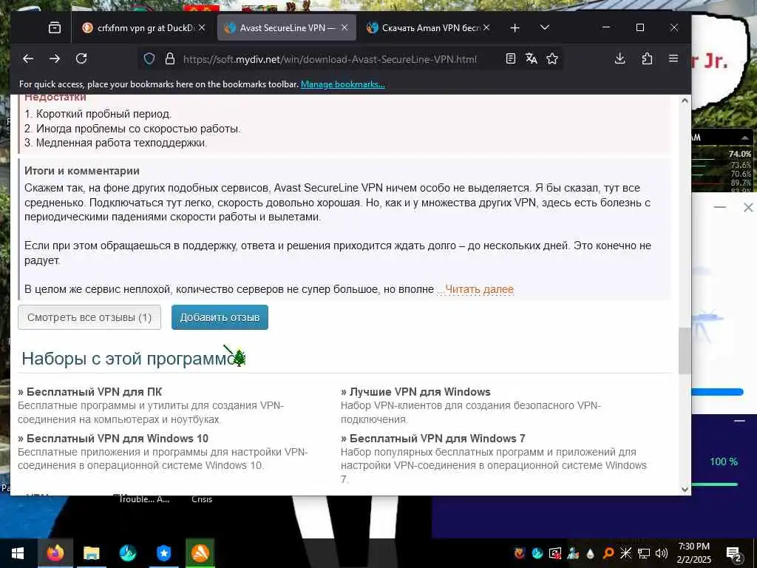
Task: Reload the current page
Action: pyautogui.click(x=81, y=59)
